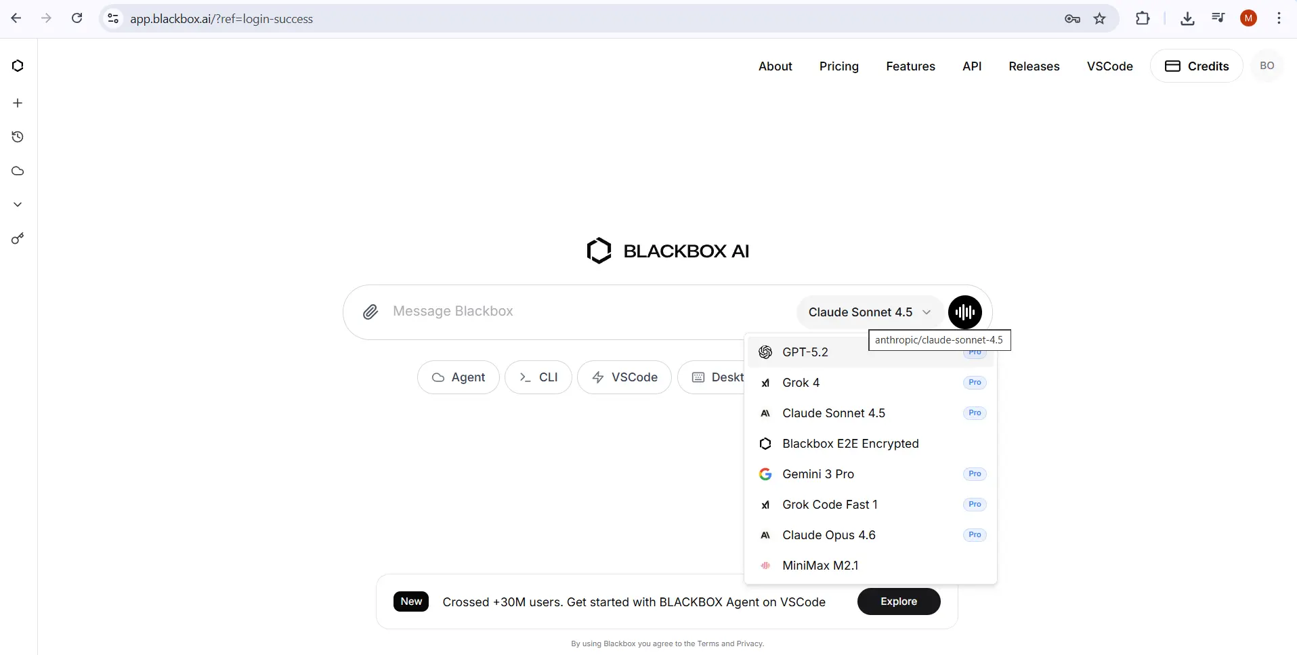Viewport: 1297px width, 655px height.
Task: Select GPT-5.2 from model list
Action: pos(870,352)
